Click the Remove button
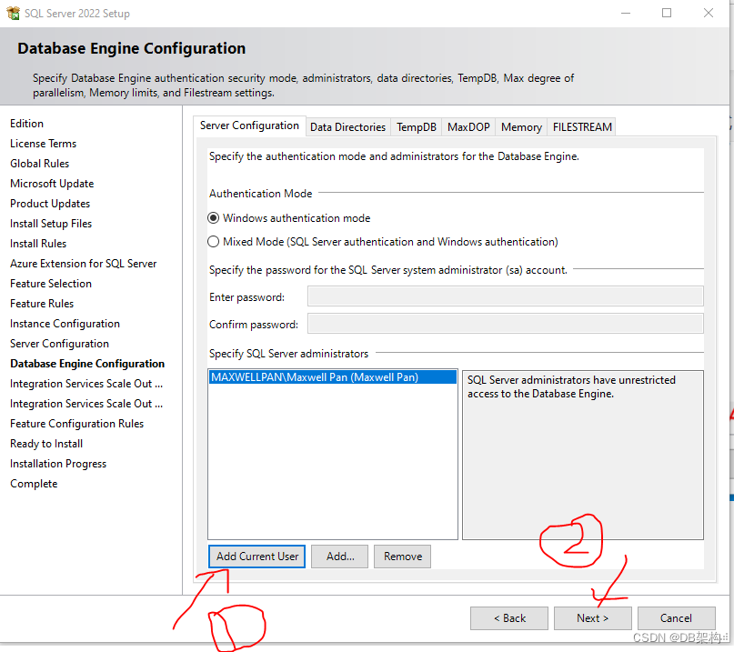The image size is (734, 652). (x=402, y=556)
